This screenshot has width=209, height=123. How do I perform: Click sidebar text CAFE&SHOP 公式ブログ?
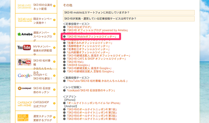pyautogui.click(x=41, y=104)
